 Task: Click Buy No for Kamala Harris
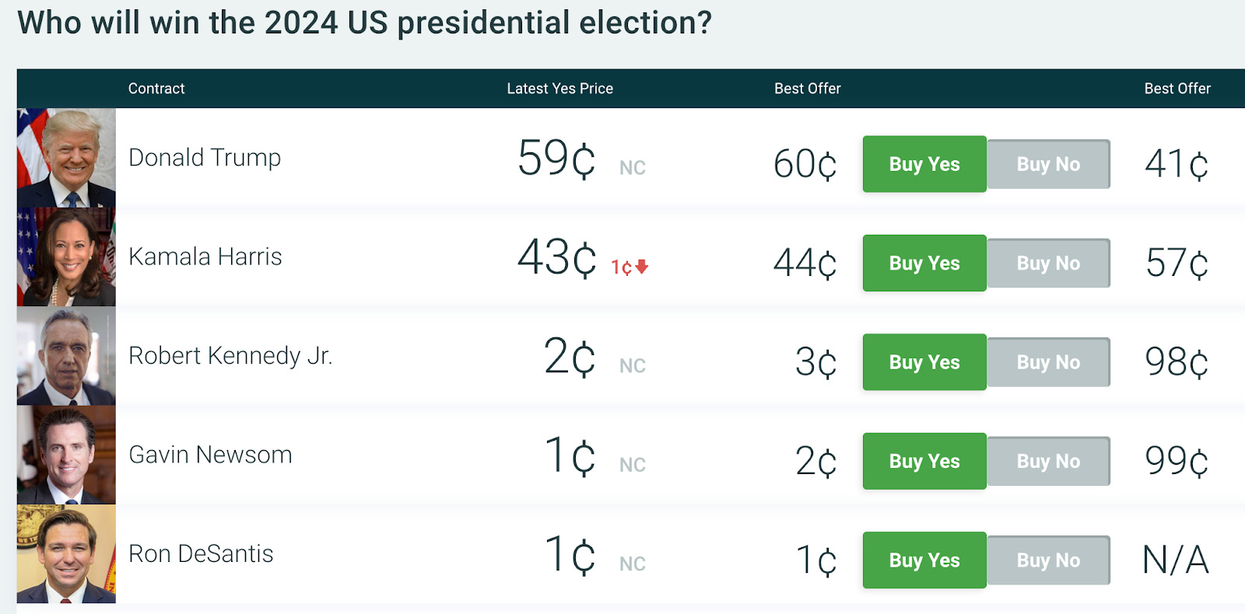[x=1048, y=263]
